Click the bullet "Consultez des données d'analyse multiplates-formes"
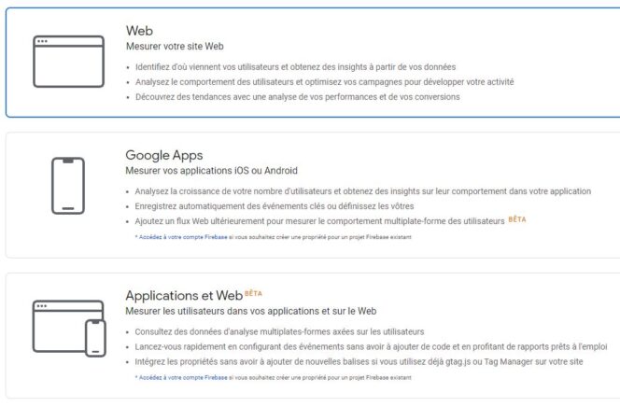The width and height of the screenshot is (620, 407). 280,331
